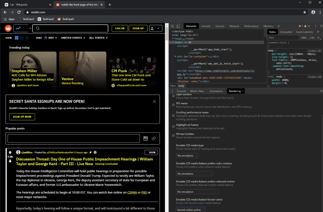Show more DevTools panels chevron

(x=279, y=26)
